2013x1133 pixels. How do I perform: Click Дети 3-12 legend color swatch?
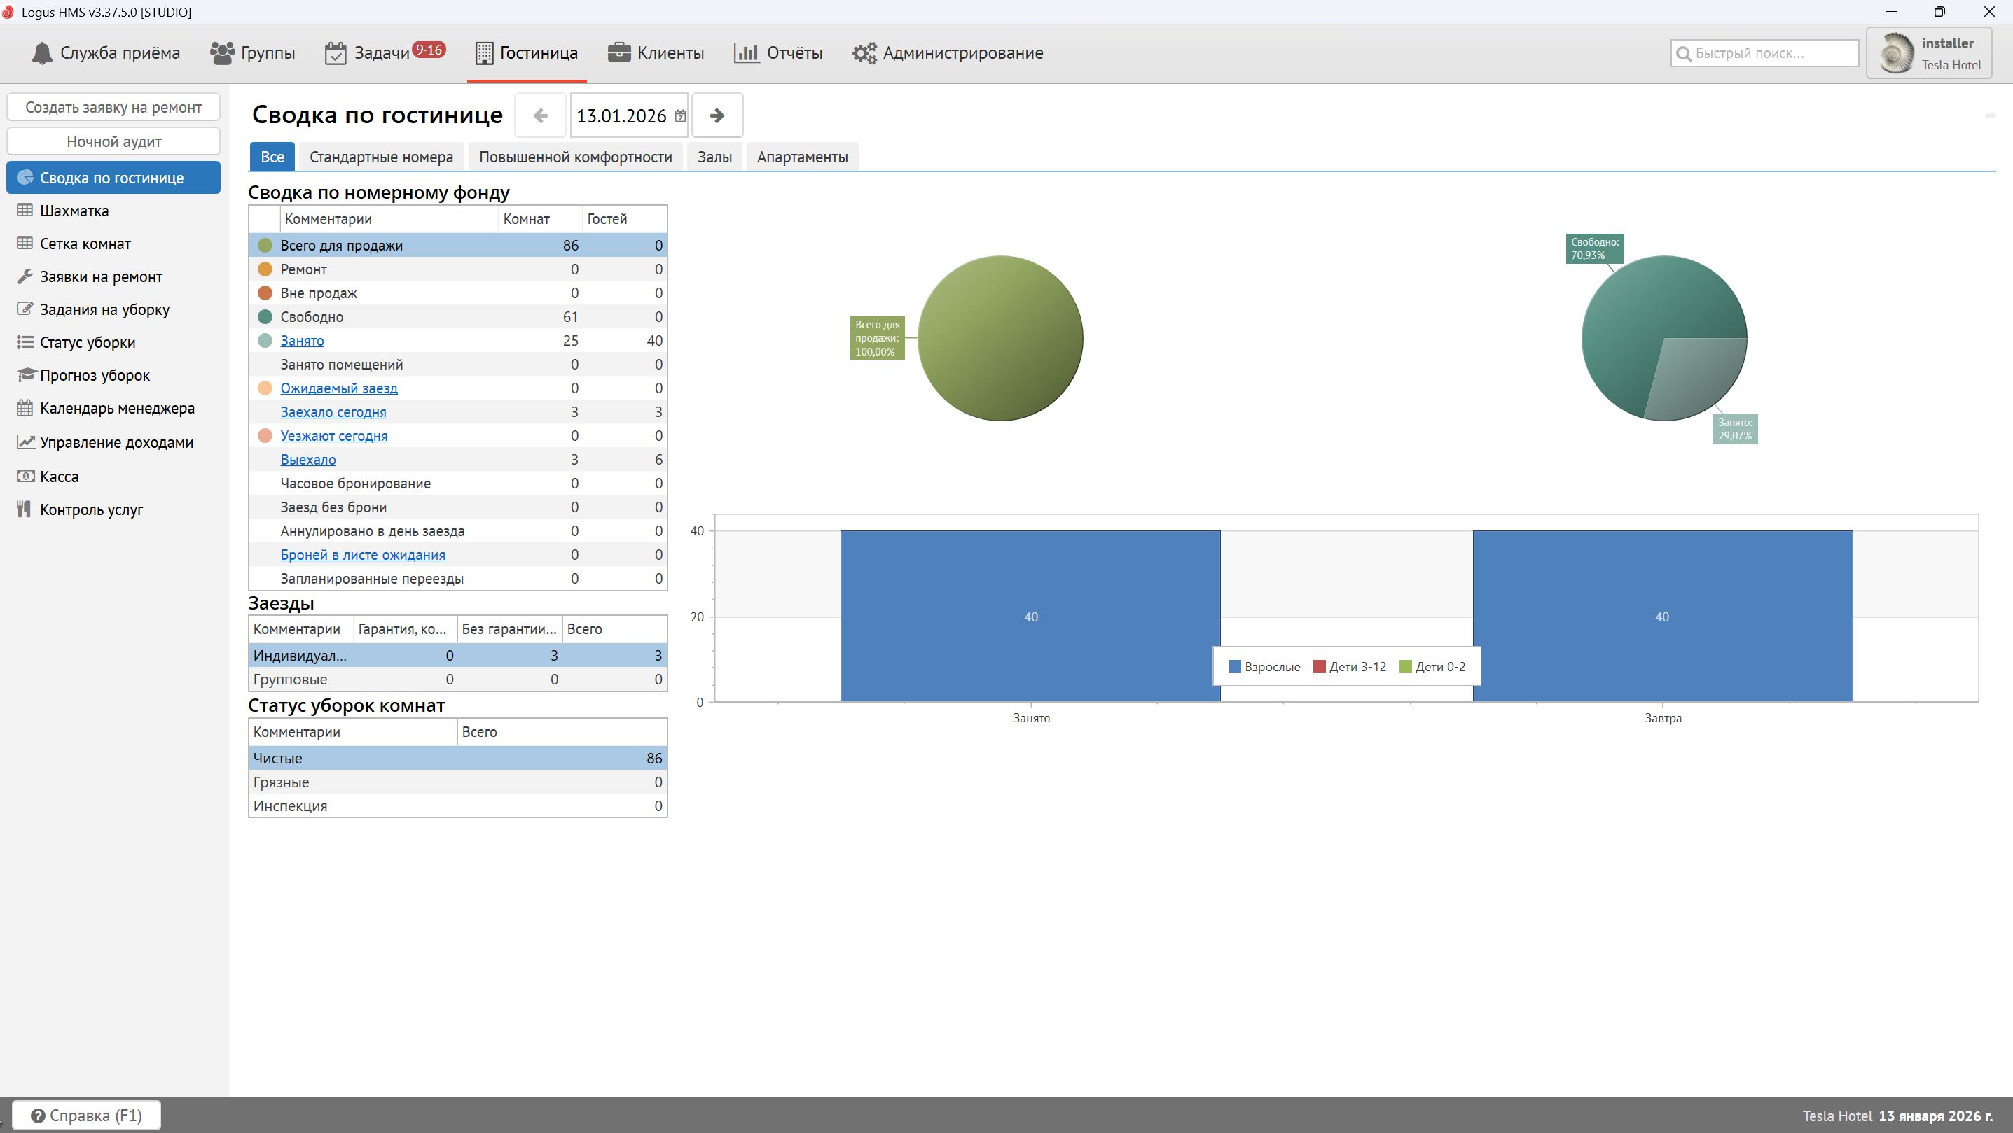coord(1319,667)
